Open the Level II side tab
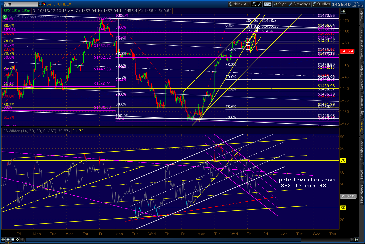 [x=362, y=173]
